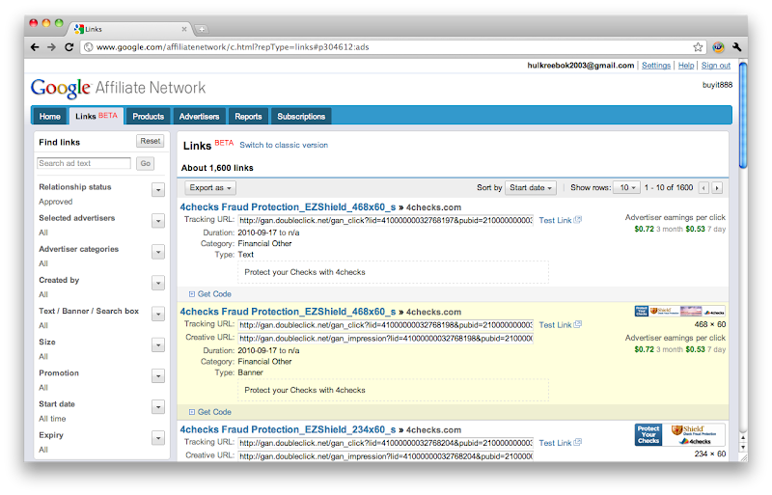Select Tracking URL field of 234x60 banner
This screenshot has width=772, height=495.
click(385, 443)
